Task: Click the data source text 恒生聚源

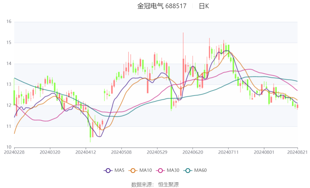Action: 168,185
